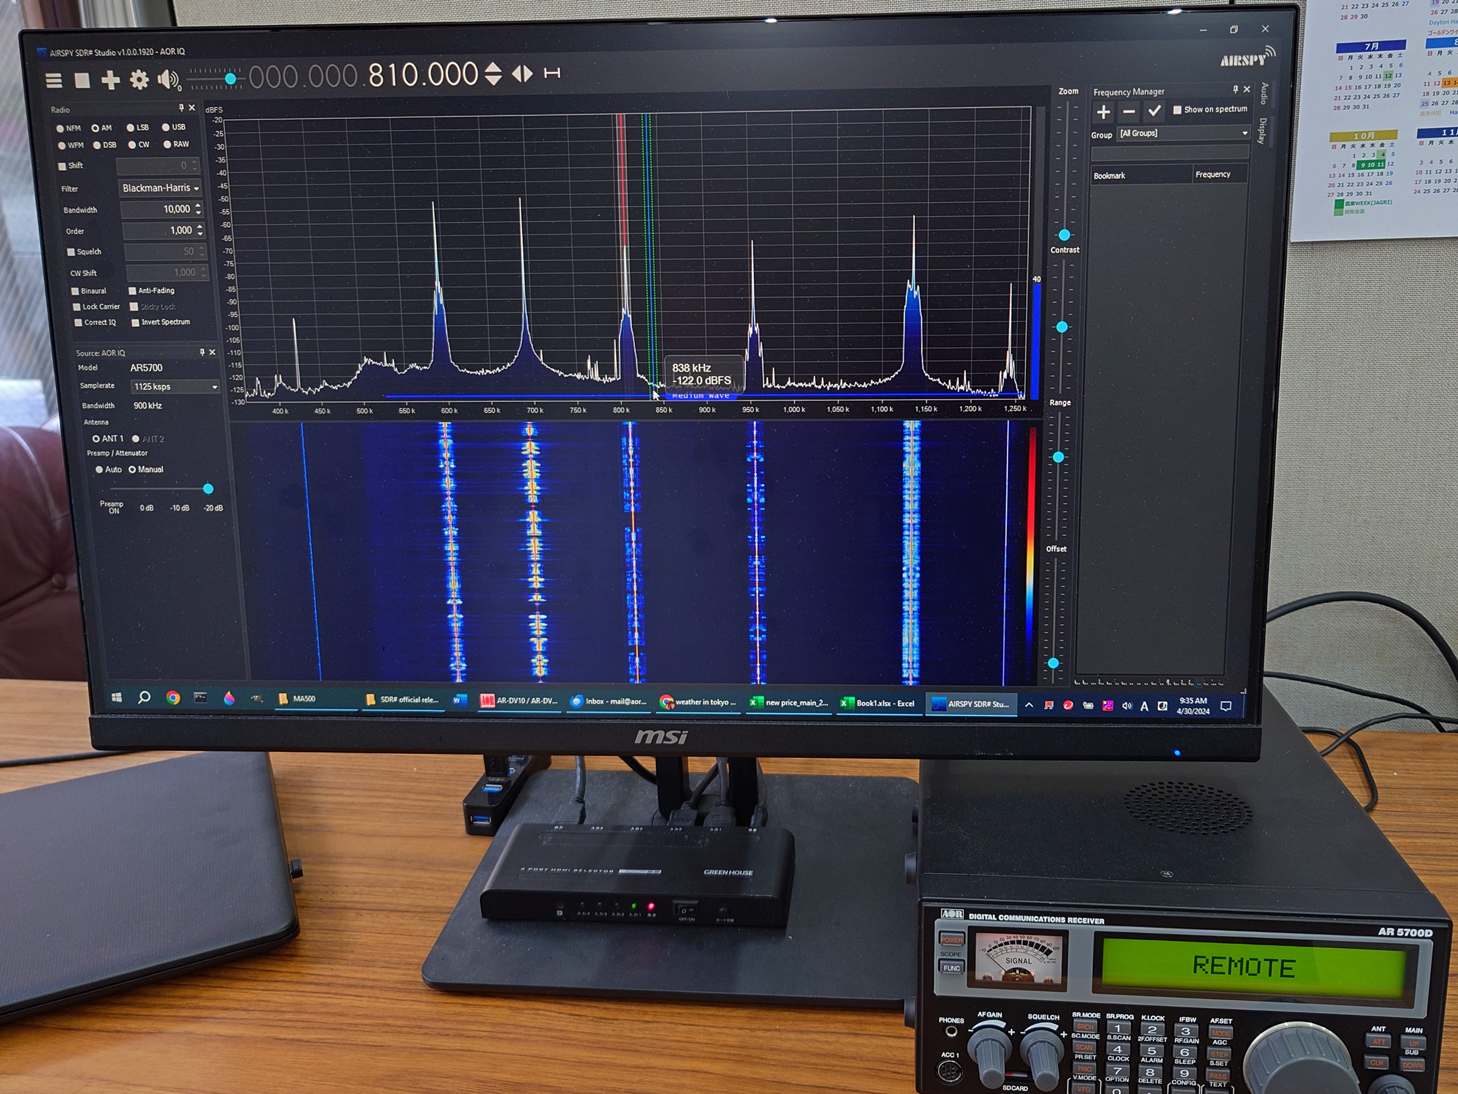Screen dimensions: 1458x1094
Task: Select AM demodulation mode
Action: (102, 128)
